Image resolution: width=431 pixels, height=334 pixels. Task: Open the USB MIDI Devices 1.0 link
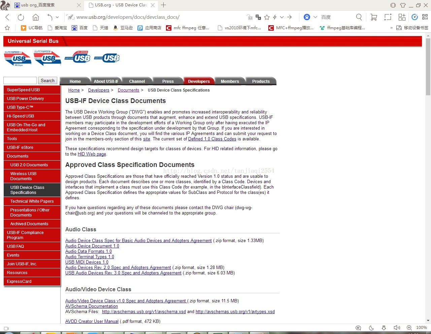coord(87,262)
